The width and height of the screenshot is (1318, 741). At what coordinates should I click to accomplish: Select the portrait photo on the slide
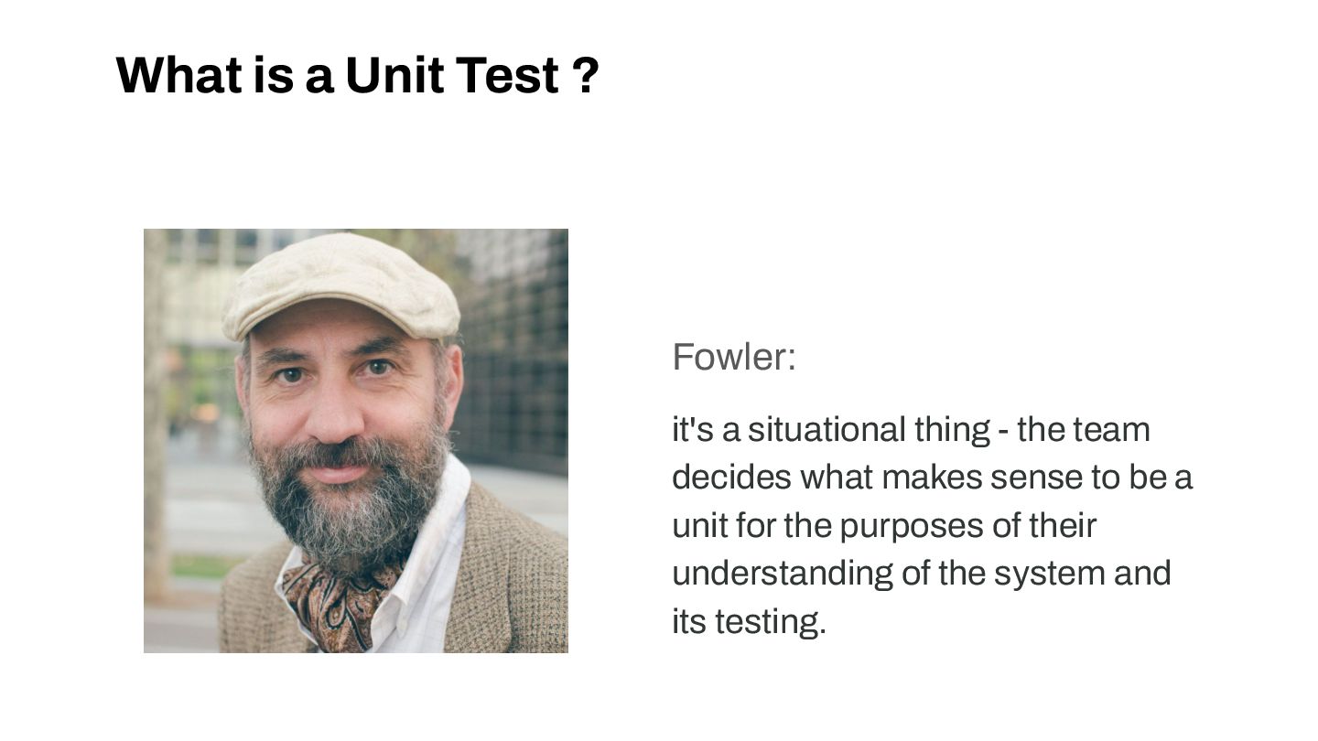[356, 440]
